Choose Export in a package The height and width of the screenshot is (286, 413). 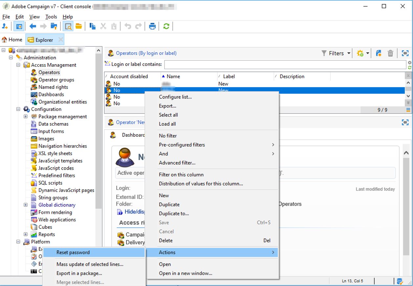click(94, 273)
